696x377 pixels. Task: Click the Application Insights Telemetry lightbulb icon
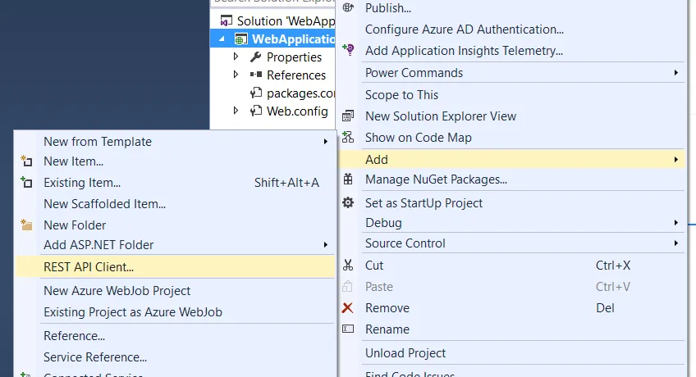tap(348, 51)
